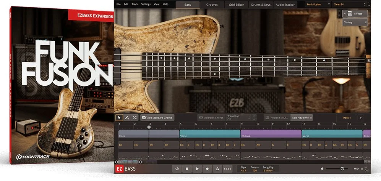Switch to the Grid Editor tab
The image size is (381, 181).
[x=236, y=5]
